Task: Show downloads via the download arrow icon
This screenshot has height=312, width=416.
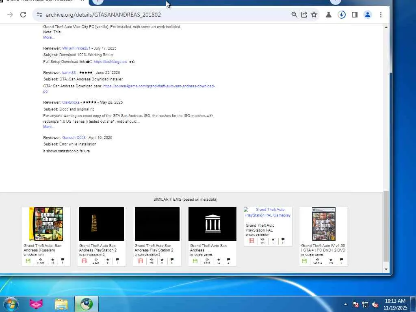Action: [342, 15]
